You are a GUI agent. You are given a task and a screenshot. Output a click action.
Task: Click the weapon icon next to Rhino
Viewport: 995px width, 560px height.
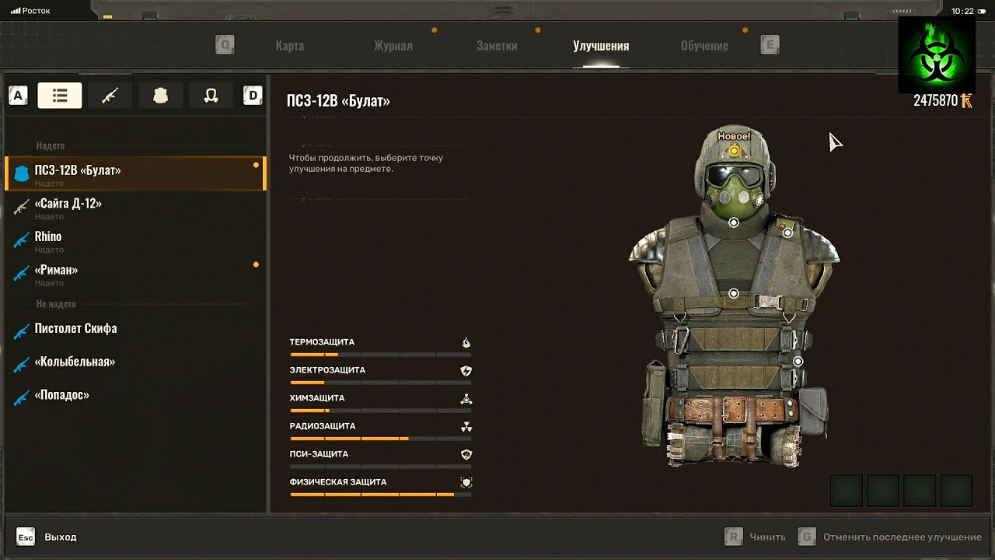(21, 240)
